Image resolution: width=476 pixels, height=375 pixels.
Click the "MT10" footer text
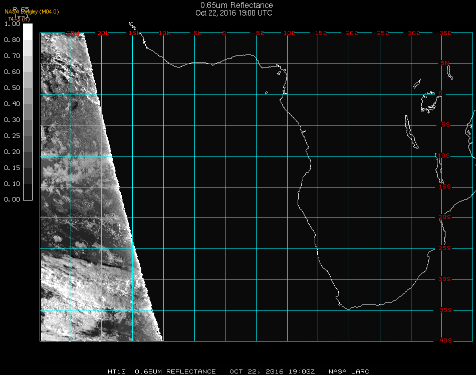(117, 371)
